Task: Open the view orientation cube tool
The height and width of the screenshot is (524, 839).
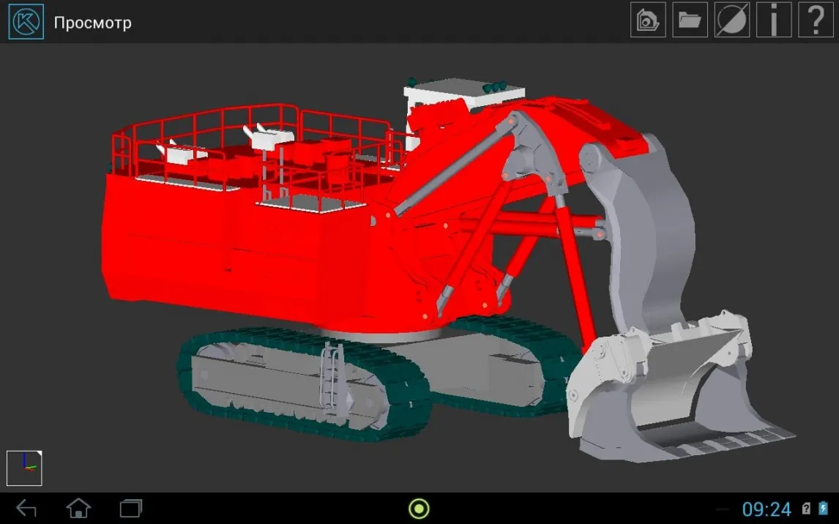Action: click(648, 20)
